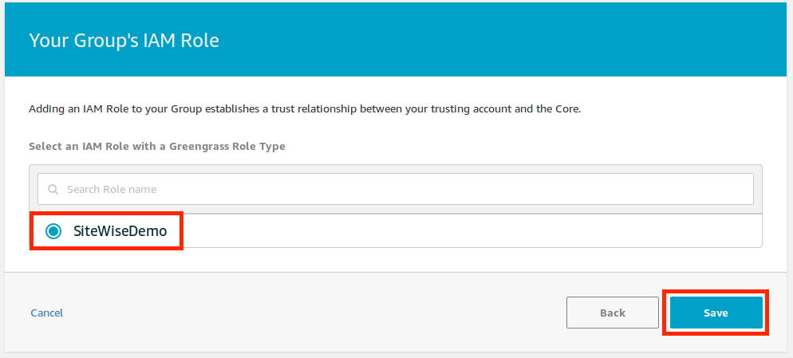Screen dimensions: 793x358
Task: Select the SiteWiseDemo radio button
Action: coord(53,231)
